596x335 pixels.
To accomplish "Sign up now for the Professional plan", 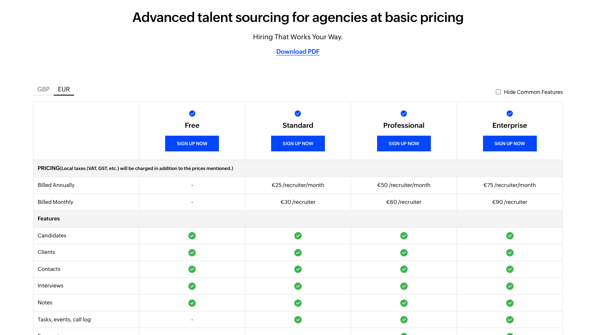I will (x=404, y=144).
